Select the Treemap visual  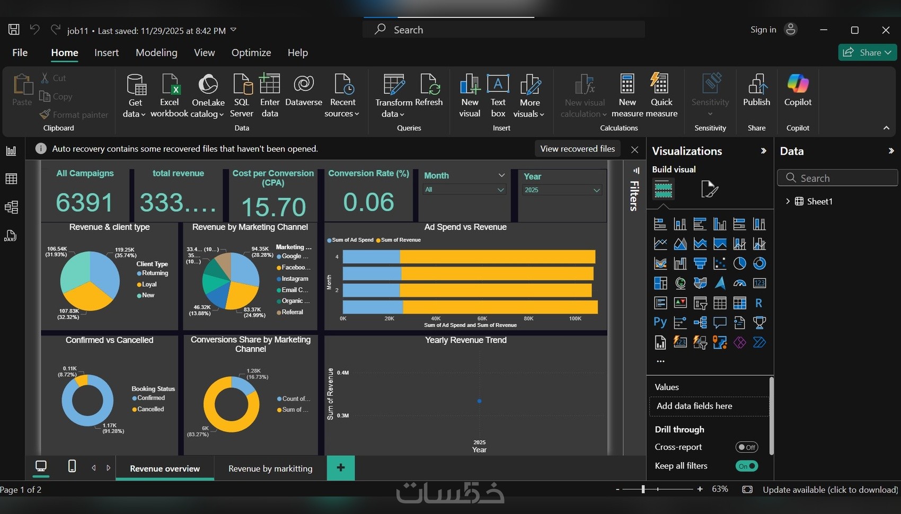point(660,283)
